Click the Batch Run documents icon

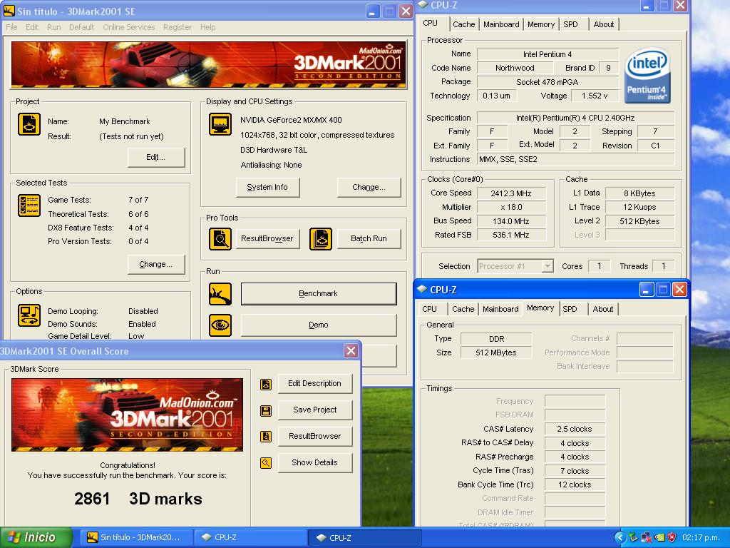click(x=321, y=239)
